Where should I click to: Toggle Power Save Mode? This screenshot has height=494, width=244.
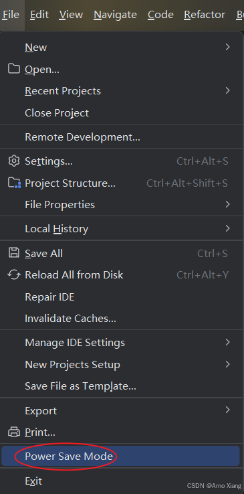[121, 456]
